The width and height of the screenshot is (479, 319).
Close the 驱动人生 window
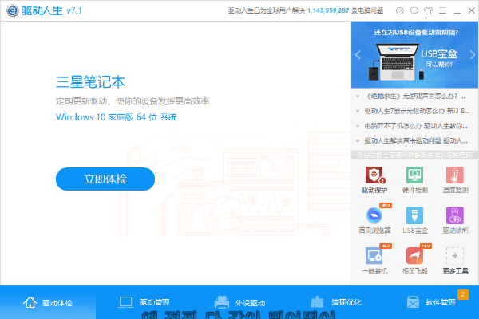pyautogui.click(x=471, y=10)
